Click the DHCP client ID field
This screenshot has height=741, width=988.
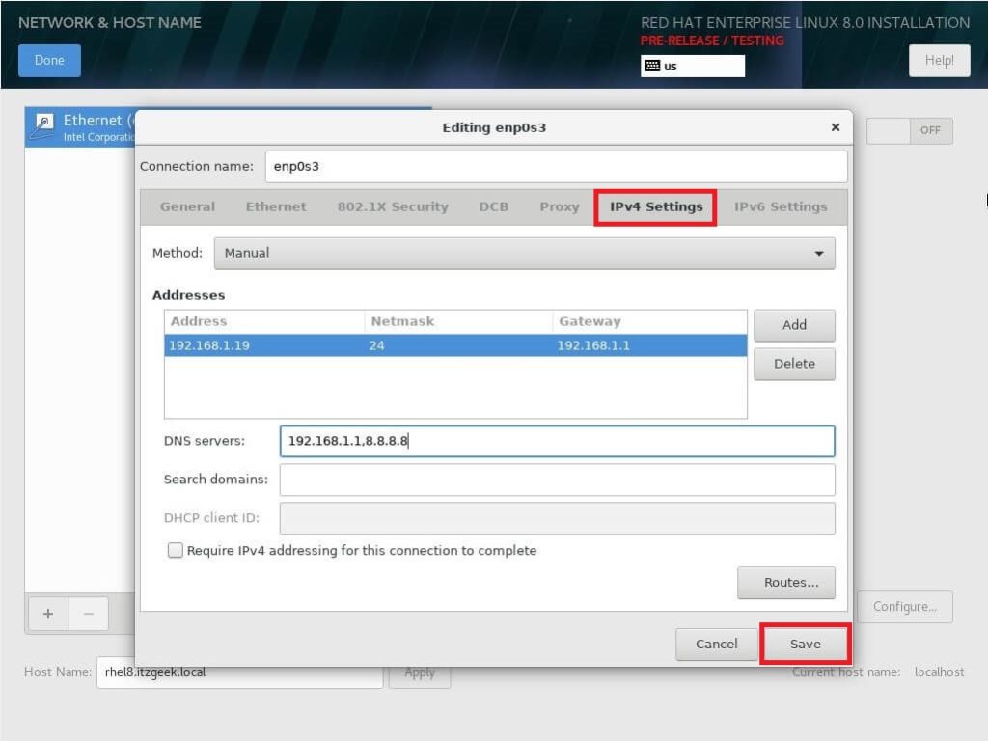pyautogui.click(x=557, y=518)
